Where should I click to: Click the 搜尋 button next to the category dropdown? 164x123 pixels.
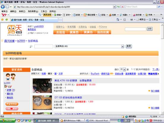point(129,46)
